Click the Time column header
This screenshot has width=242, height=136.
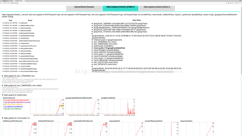click(10, 20)
